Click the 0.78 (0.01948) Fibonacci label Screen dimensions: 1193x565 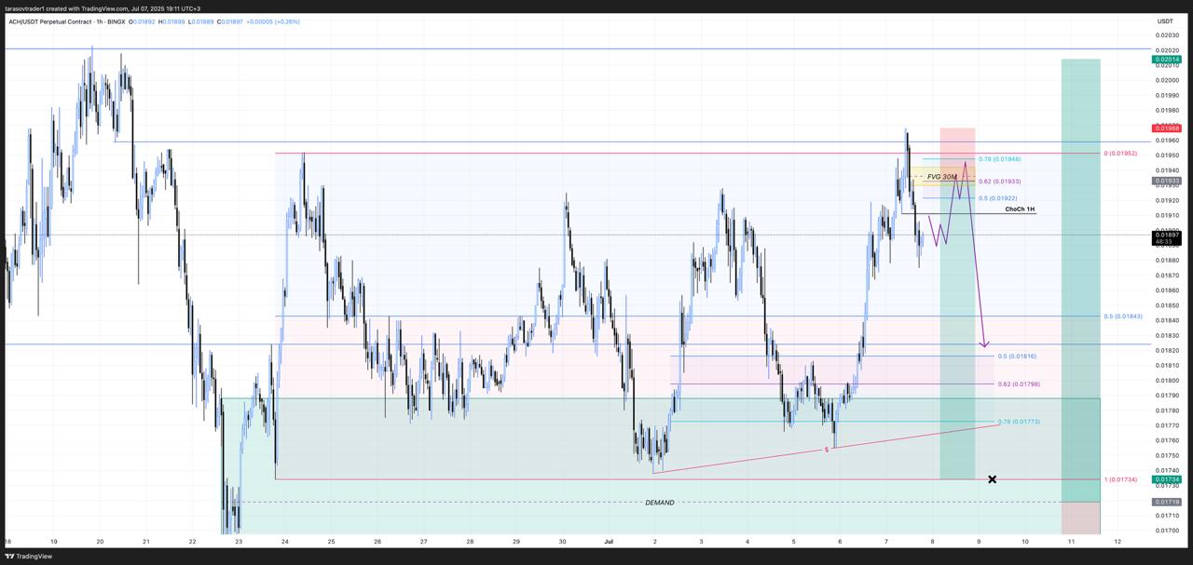999,159
